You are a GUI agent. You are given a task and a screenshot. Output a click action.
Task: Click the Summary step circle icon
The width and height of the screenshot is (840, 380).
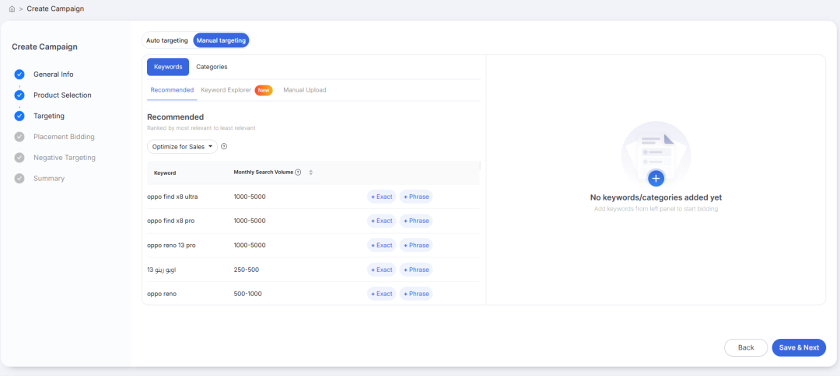(x=19, y=178)
